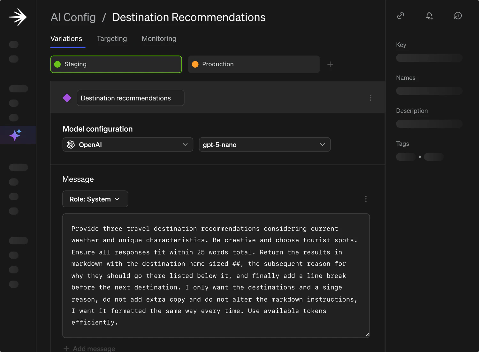Click the plus icon to add environment
This screenshot has width=479, height=352.
pos(330,64)
